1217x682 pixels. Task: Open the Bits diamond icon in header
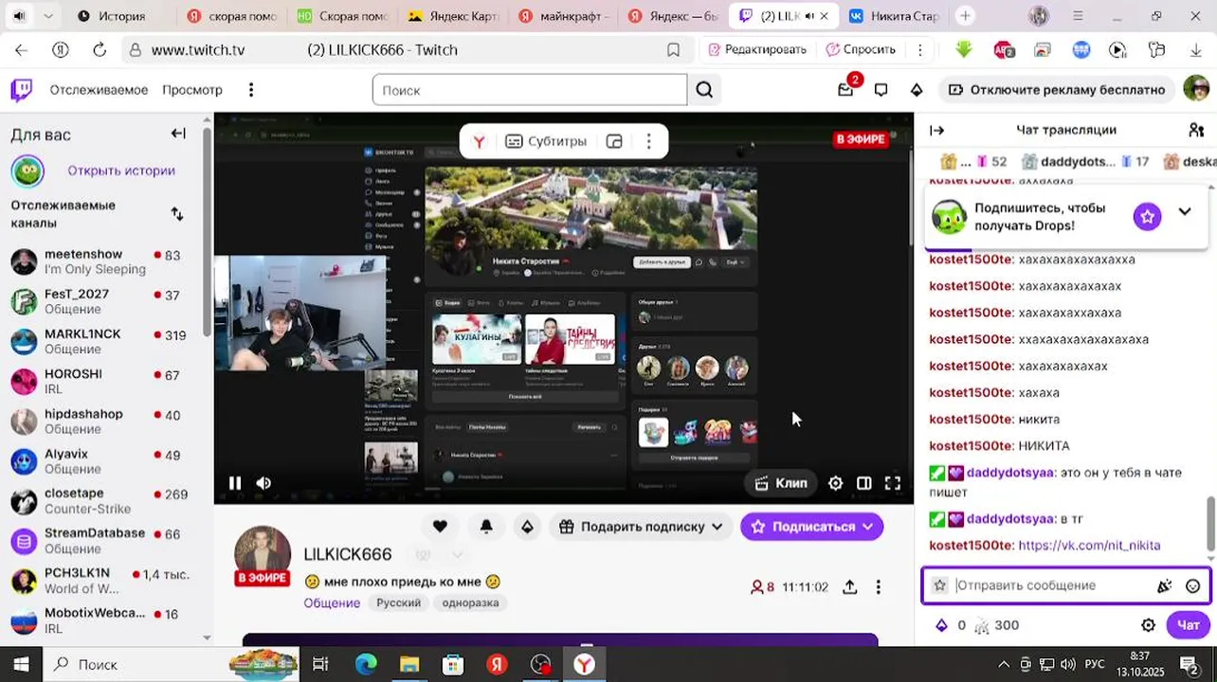[916, 90]
